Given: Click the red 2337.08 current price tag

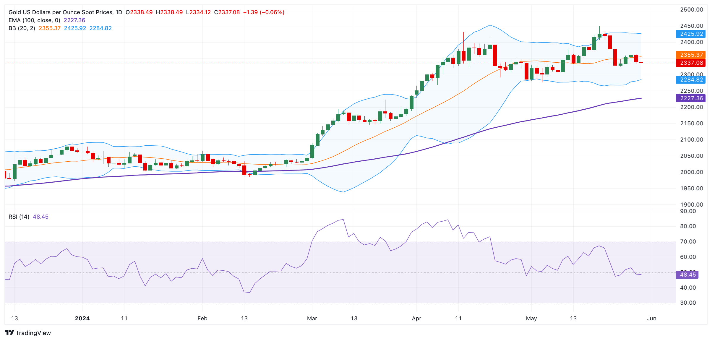Looking at the screenshot, I should tap(691, 63).
